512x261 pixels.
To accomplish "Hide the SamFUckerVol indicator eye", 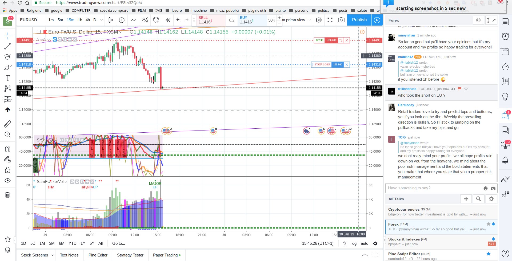I will click(72, 182).
